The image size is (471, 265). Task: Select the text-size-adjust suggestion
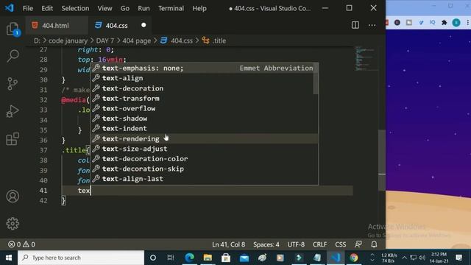[205, 149]
